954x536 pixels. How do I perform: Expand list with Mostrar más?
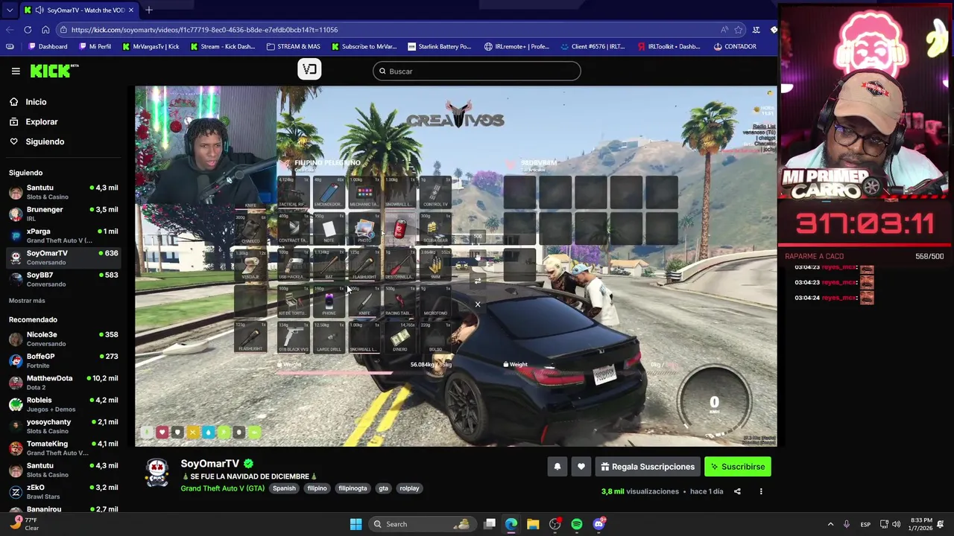[x=27, y=301]
